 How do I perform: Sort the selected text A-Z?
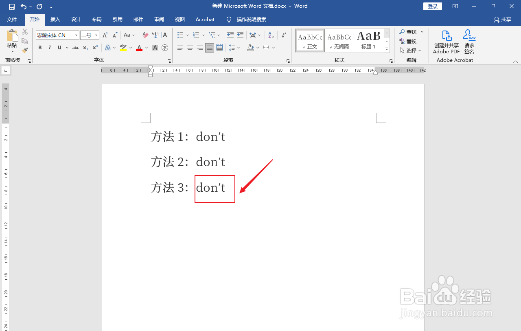click(271, 35)
